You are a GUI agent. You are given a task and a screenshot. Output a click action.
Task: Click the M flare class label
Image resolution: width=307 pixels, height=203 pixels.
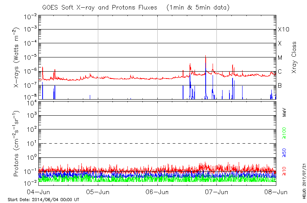(x=280, y=58)
